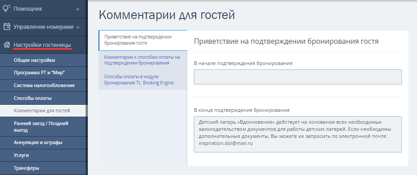Open Настройки гостиницы section
This screenshot has height=175, width=417.
[42, 45]
